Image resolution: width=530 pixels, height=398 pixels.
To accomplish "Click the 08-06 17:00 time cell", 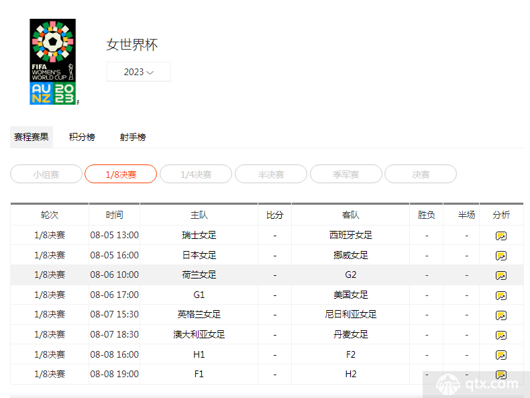I will point(114,295).
